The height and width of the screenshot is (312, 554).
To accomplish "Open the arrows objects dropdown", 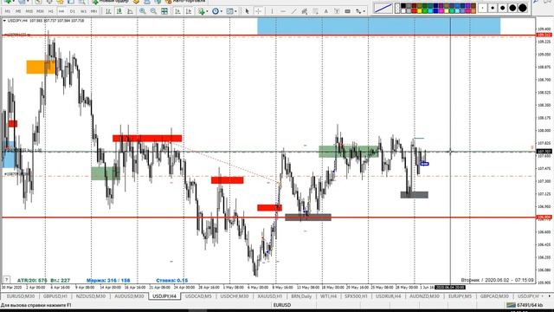I will pyautogui.click(x=360, y=11).
